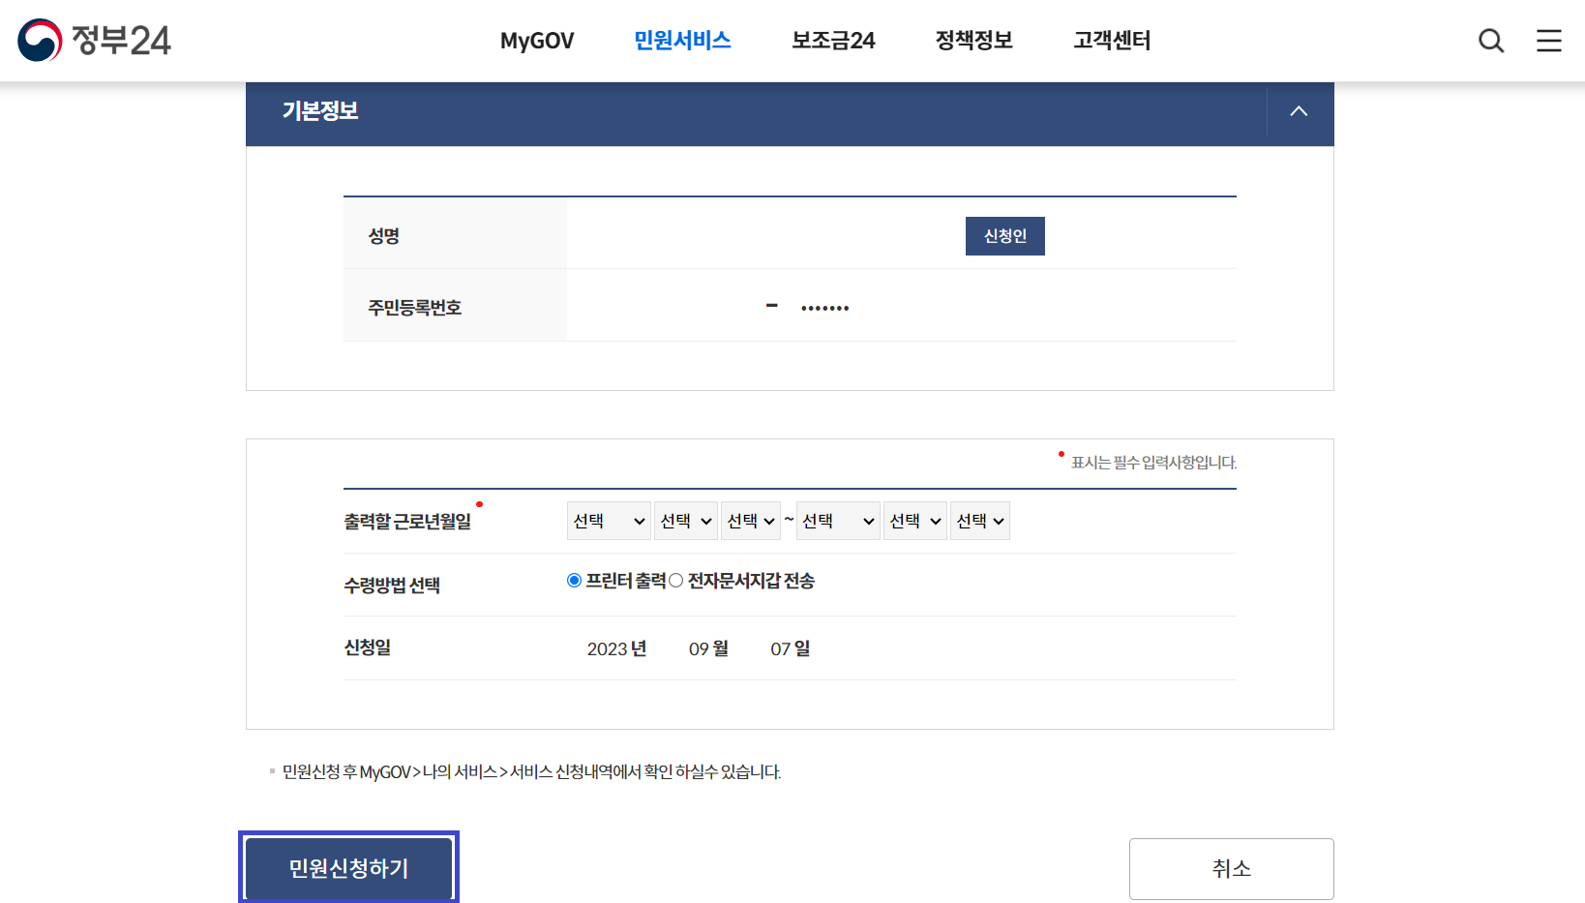
Task: Open the first start-date 선택 dropdown
Action: coord(609,520)
